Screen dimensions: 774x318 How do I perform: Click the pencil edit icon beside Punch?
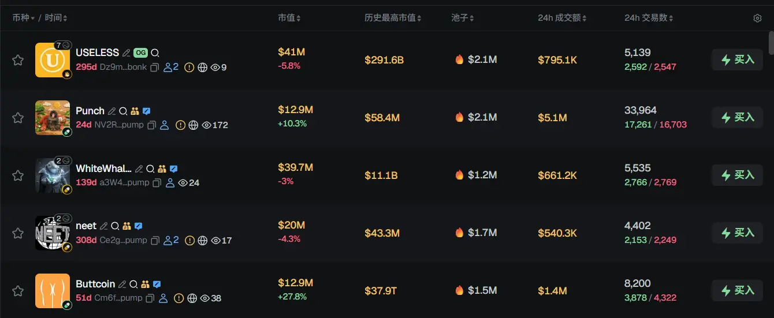pyautogui.click(x=112, y=111)
